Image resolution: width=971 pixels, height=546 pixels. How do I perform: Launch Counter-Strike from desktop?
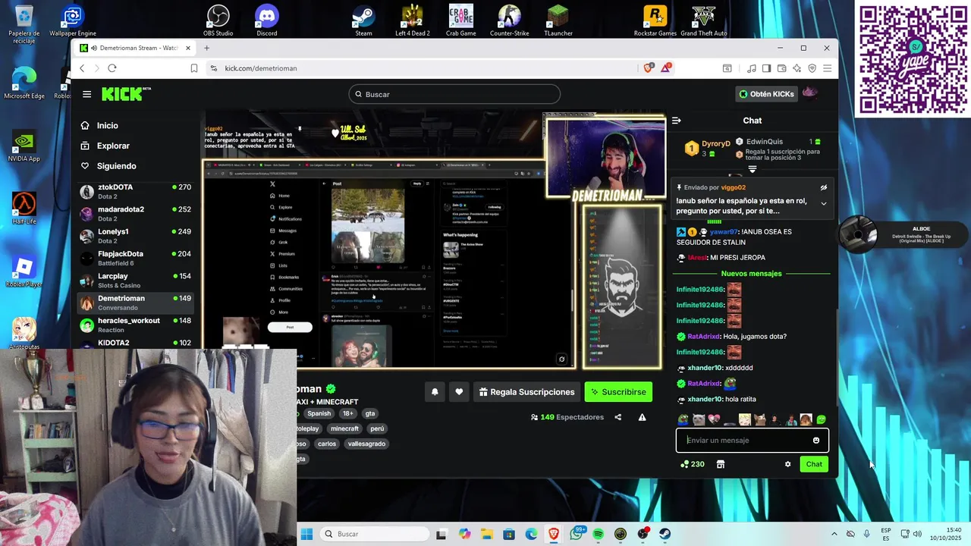(x=509, y=20)
